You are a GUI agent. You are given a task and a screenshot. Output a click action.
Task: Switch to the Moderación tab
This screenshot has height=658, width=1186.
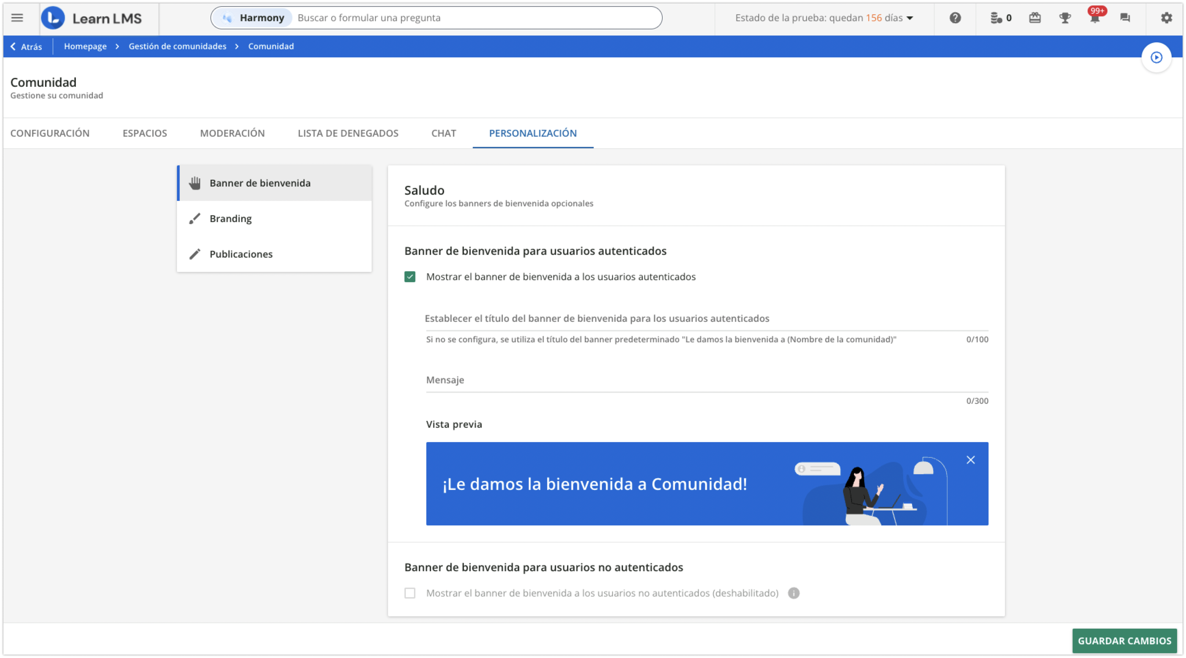pyautogui.click(x=232, y=133)
